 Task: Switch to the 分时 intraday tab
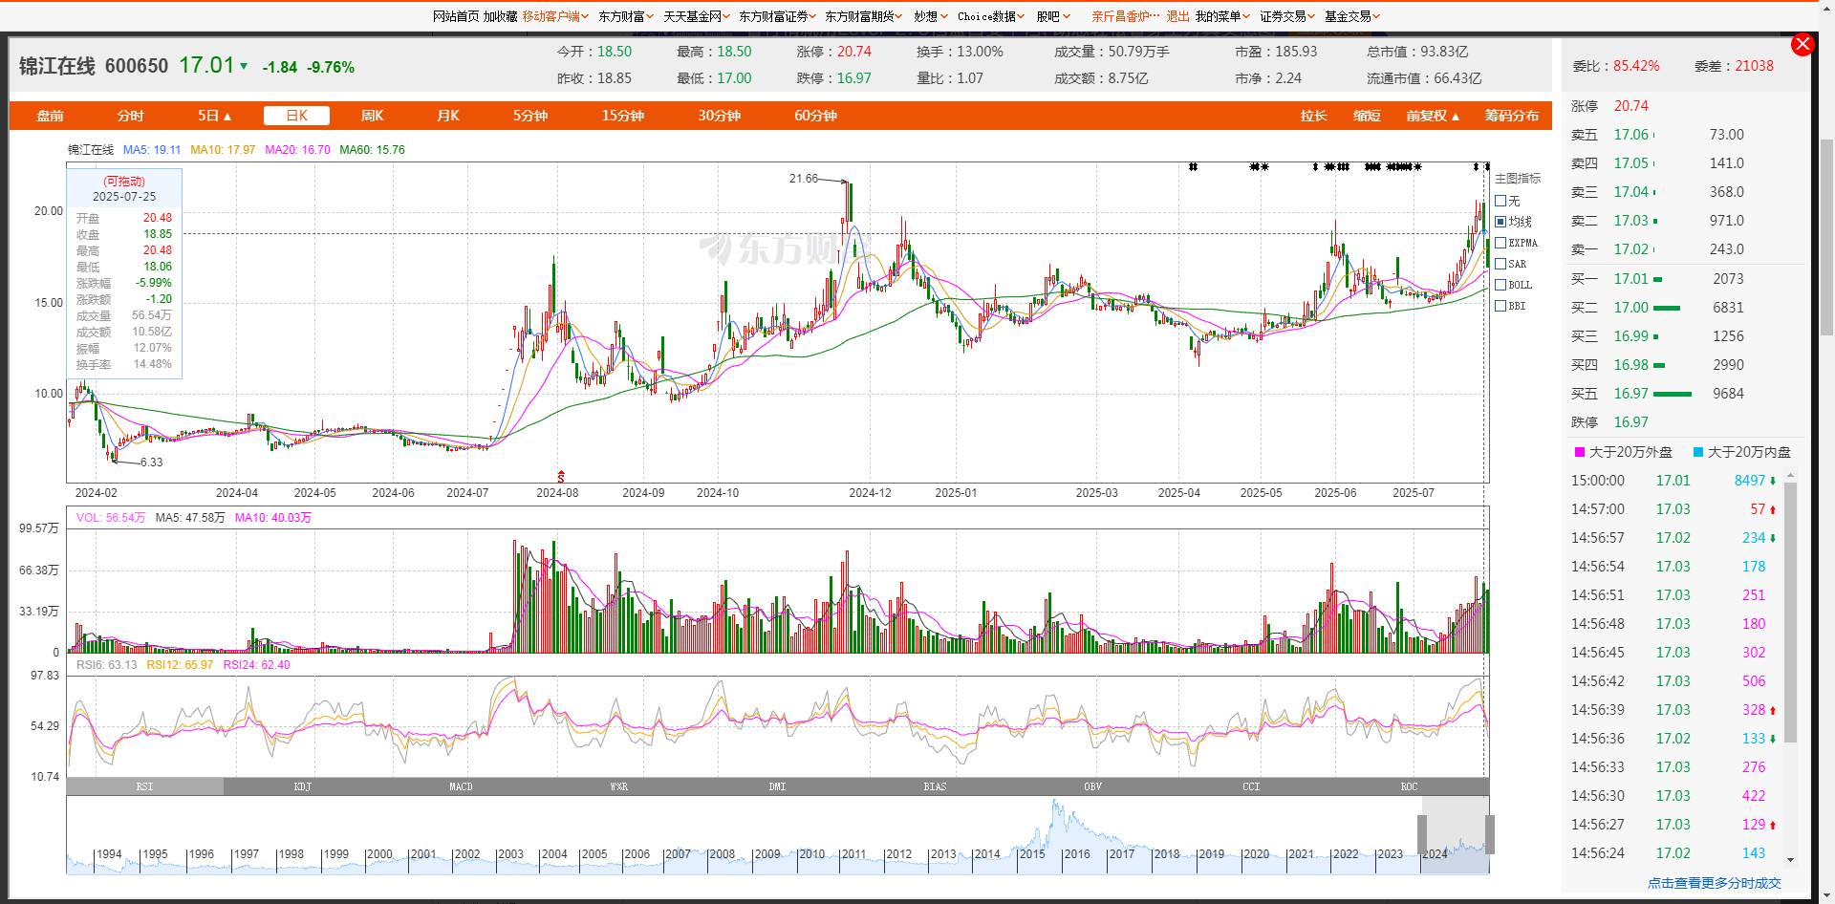pyautogui.click(x=130, y=116)
